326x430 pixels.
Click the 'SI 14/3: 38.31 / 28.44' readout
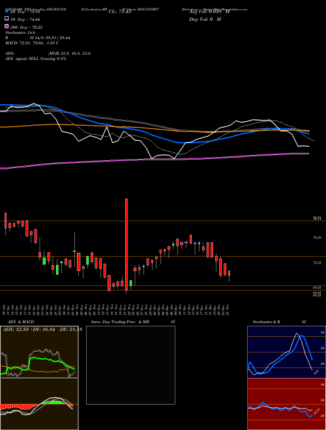tap(50, 38)
